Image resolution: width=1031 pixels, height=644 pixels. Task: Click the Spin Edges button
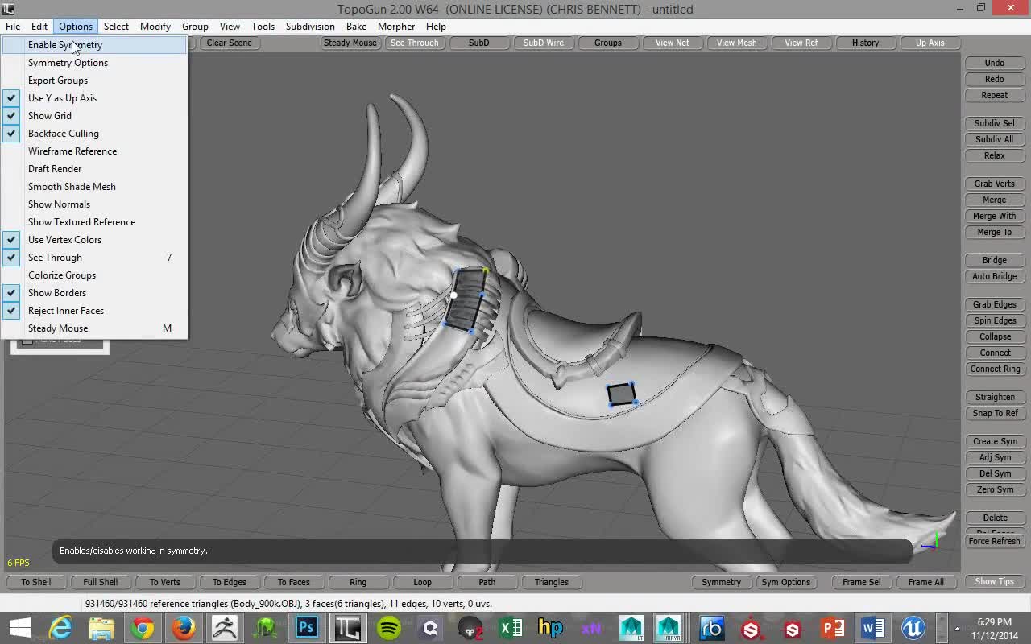tap(995, 320)
